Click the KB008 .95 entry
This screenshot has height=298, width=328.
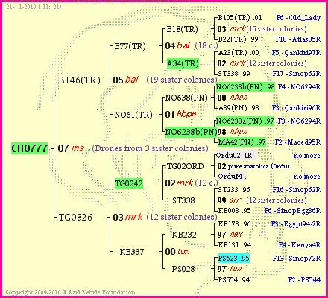pos(234,211)
